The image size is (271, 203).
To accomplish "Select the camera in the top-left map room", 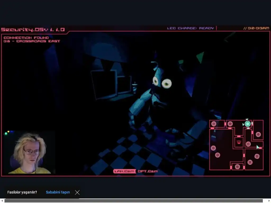I will point(214,124).
